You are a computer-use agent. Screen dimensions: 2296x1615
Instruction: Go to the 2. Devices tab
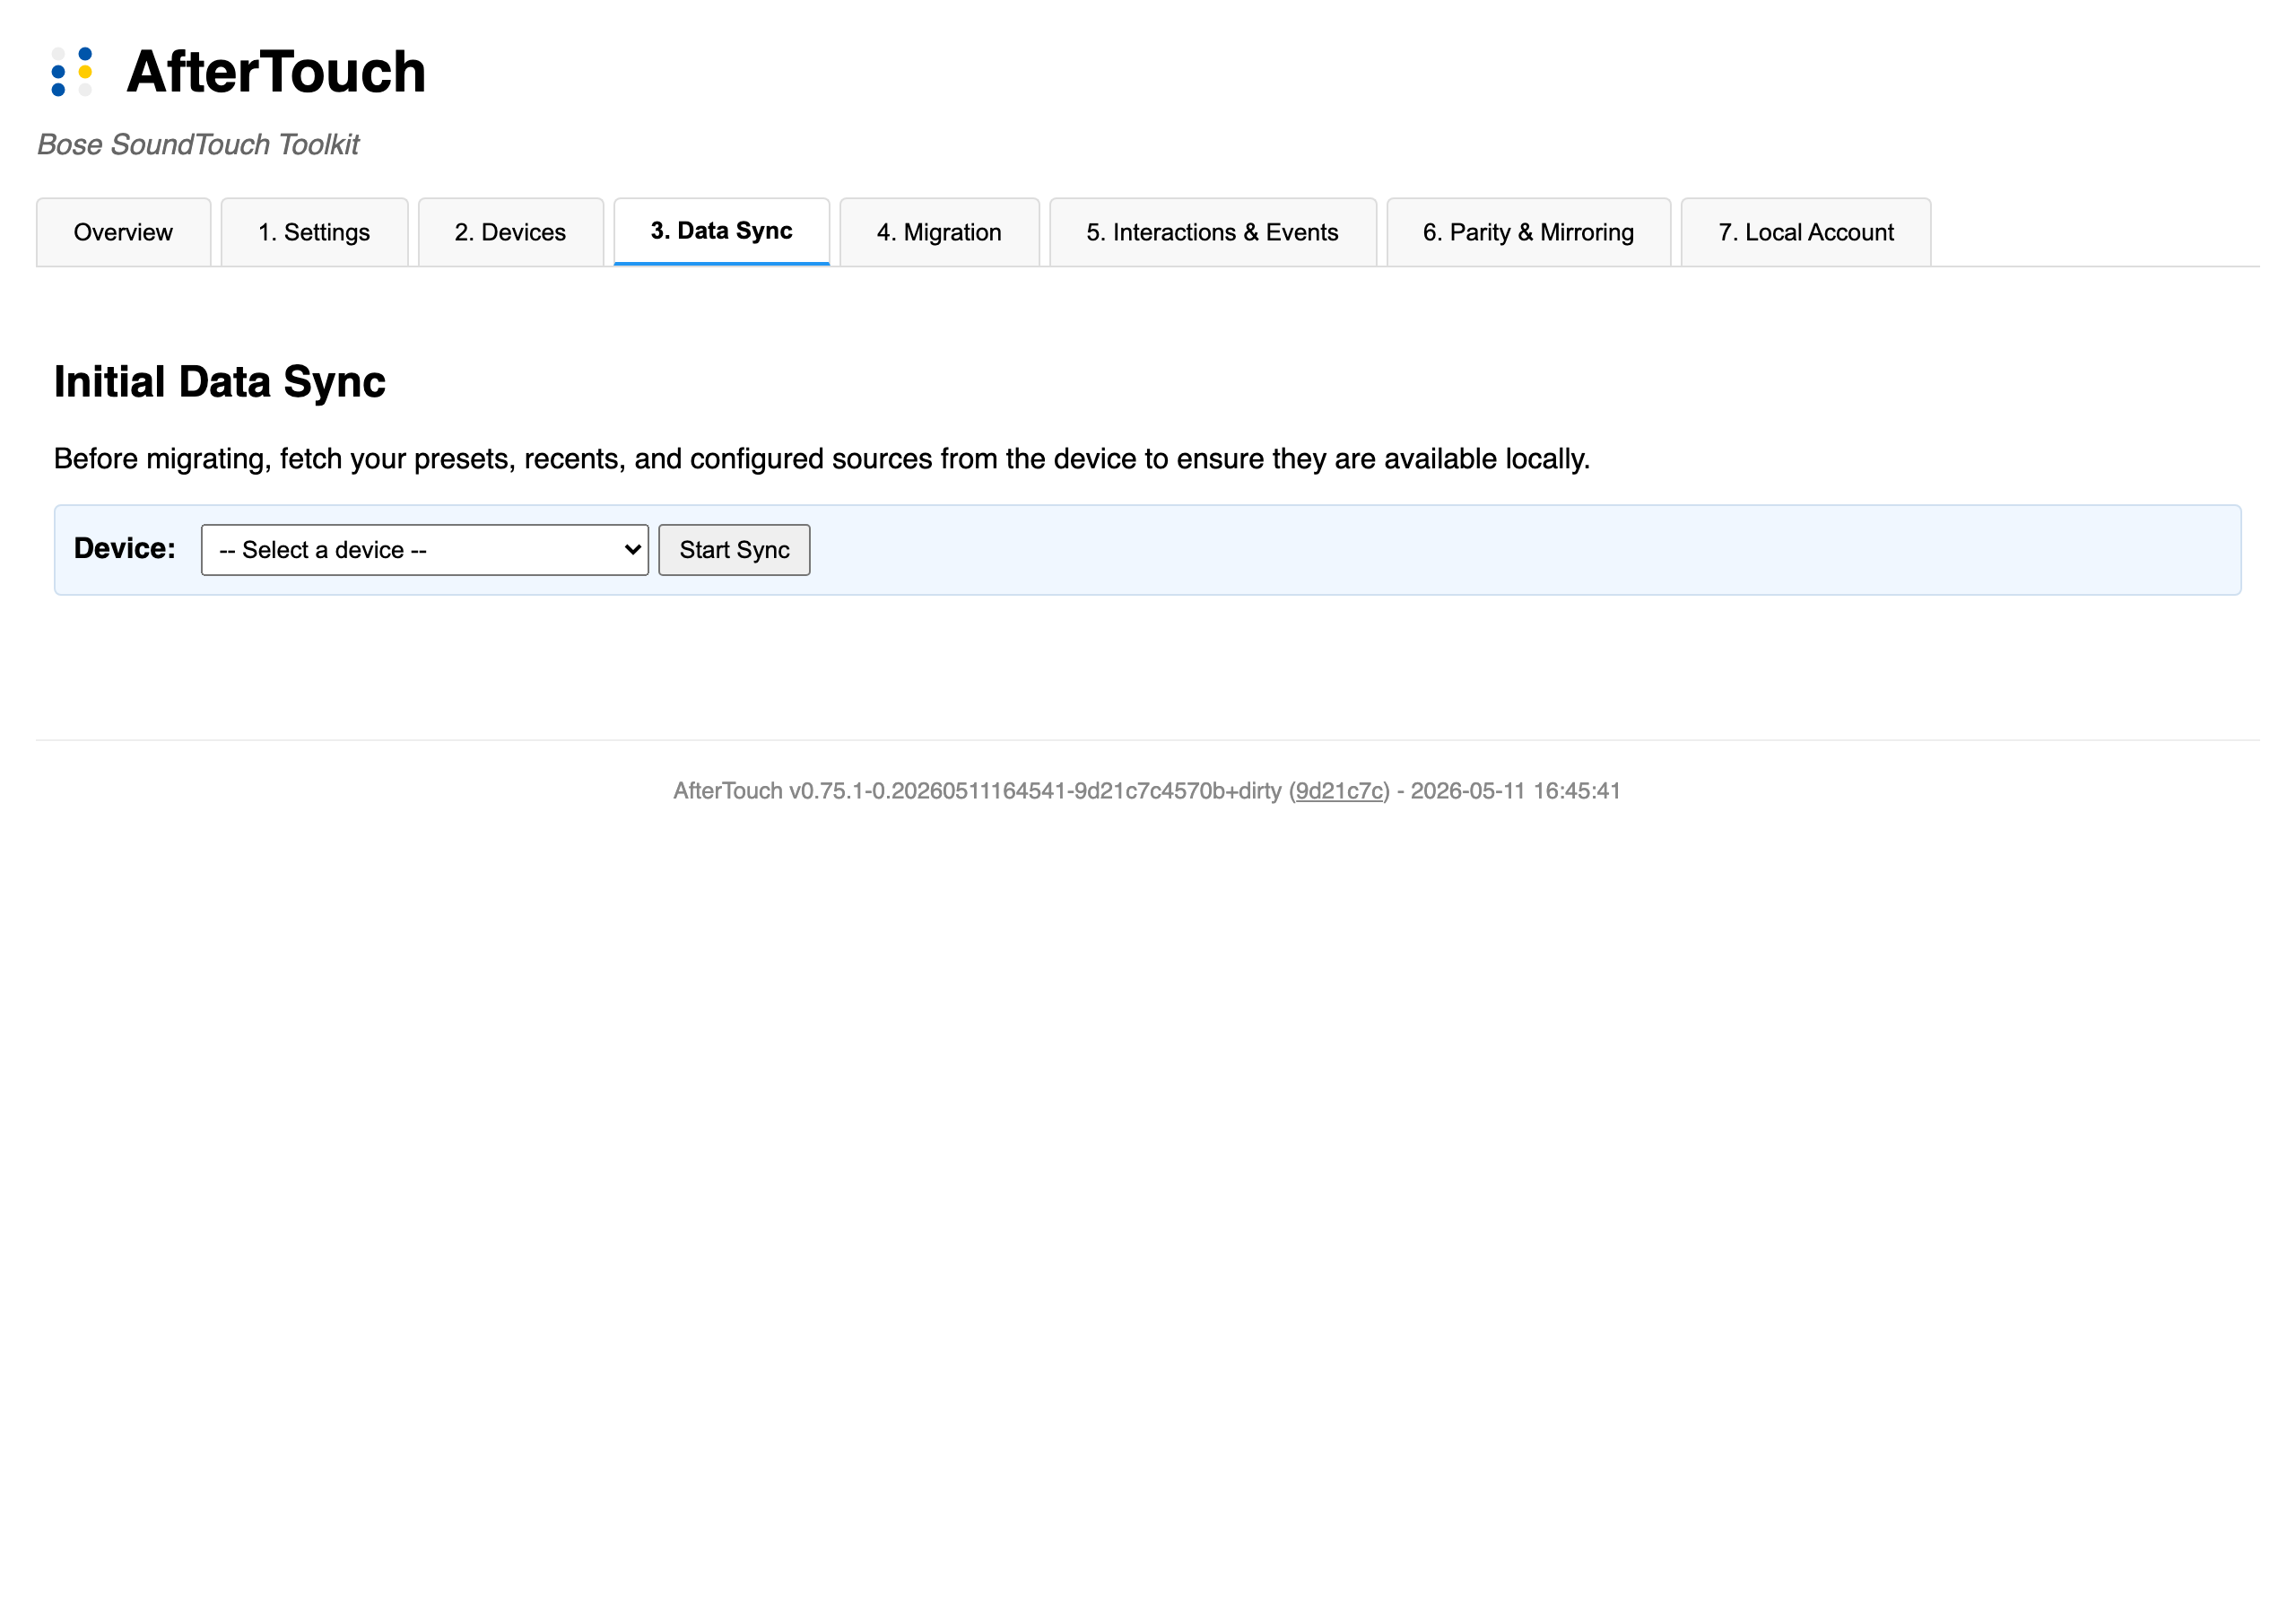510,232
